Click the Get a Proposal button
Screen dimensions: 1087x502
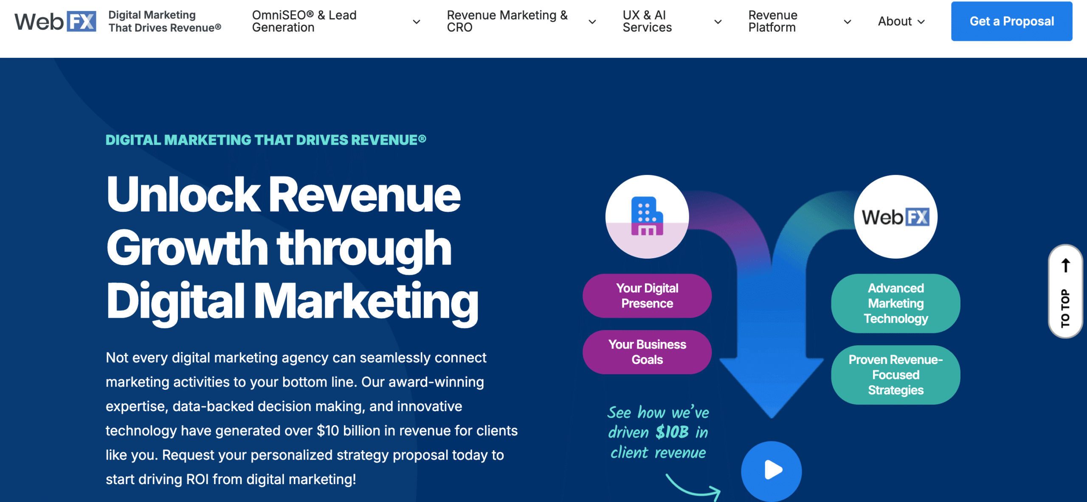[1011, 21]
